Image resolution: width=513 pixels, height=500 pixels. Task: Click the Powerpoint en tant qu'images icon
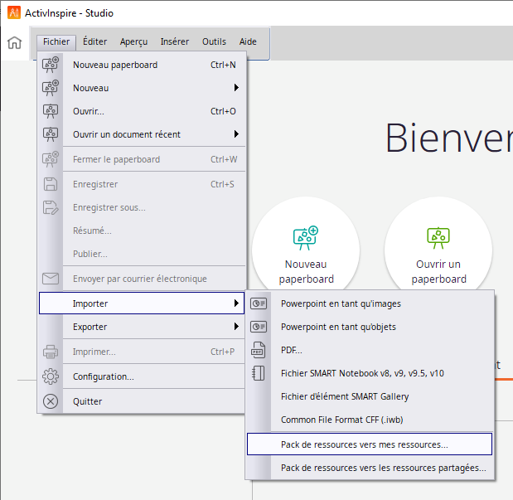(258, 303)
